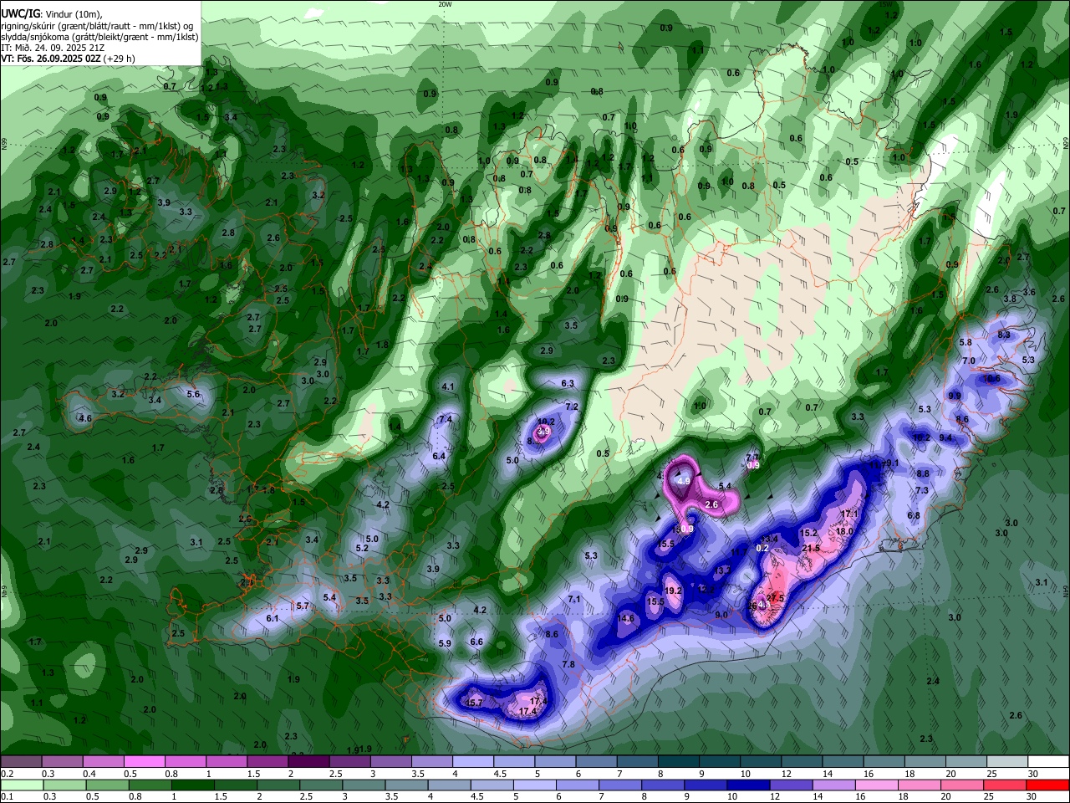Click the dark purple 2 swatch, upper legend row
1070x803 pixels.
(308, 762)
